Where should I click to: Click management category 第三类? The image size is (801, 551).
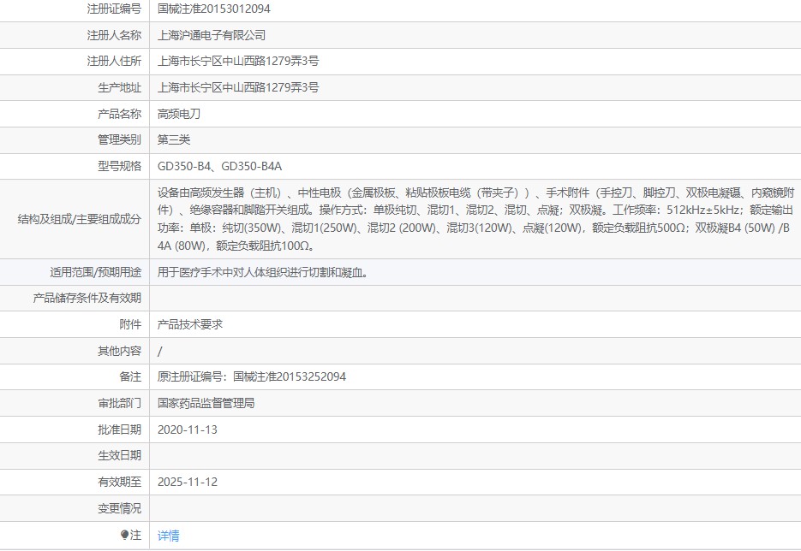click(x=174, y=139)
